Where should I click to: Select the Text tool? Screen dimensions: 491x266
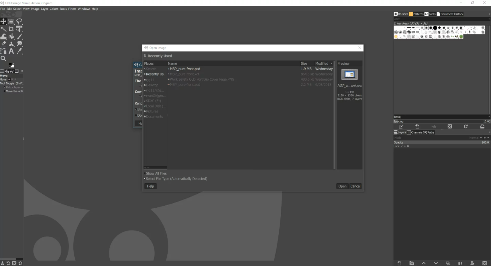click(x=11, y=51)
